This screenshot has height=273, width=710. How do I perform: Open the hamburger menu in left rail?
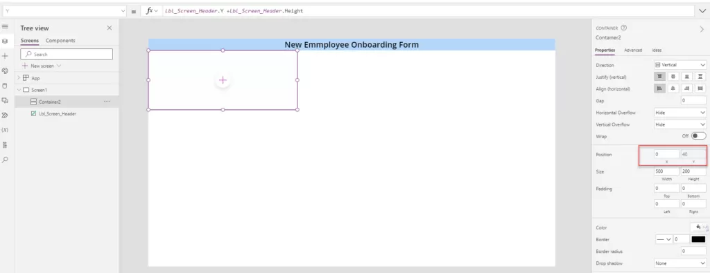point(5,27)
